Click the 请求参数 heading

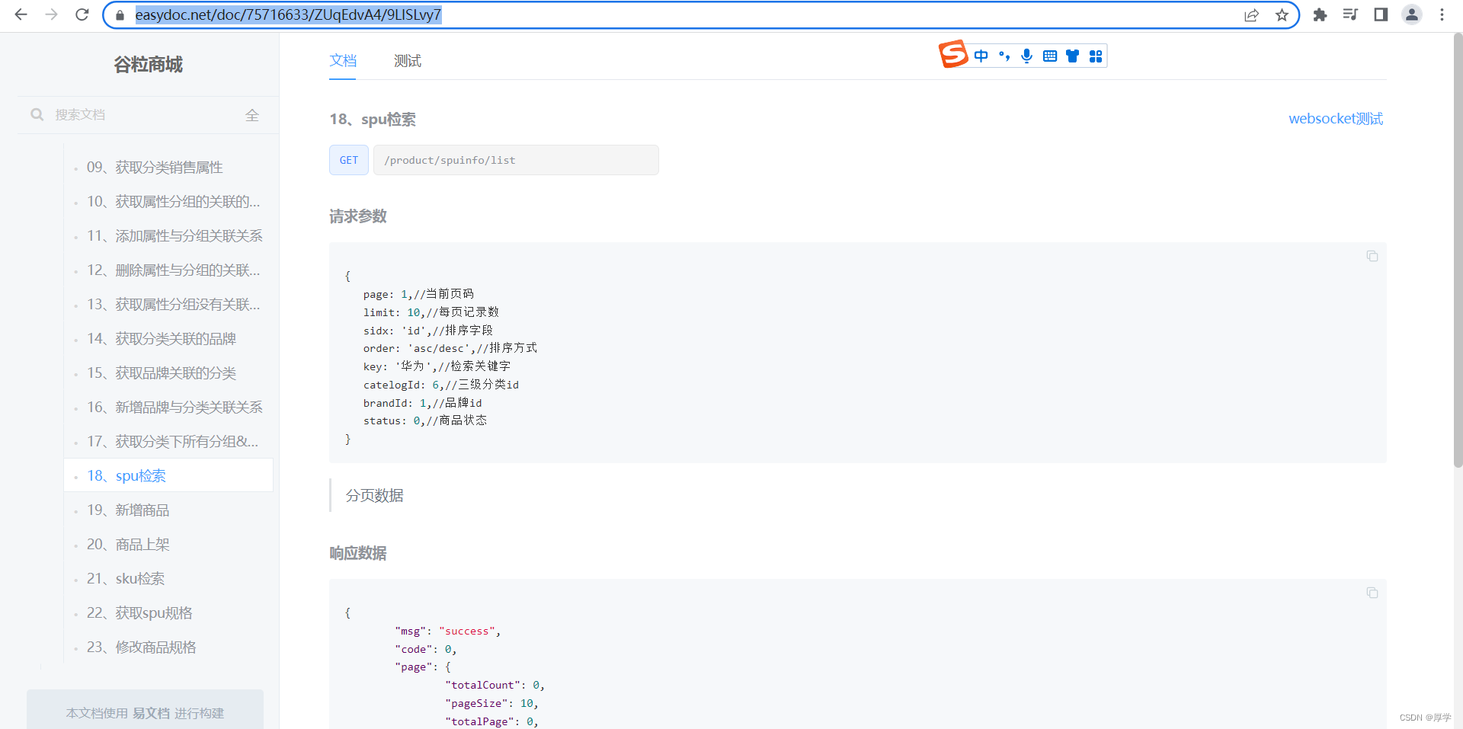358,216
